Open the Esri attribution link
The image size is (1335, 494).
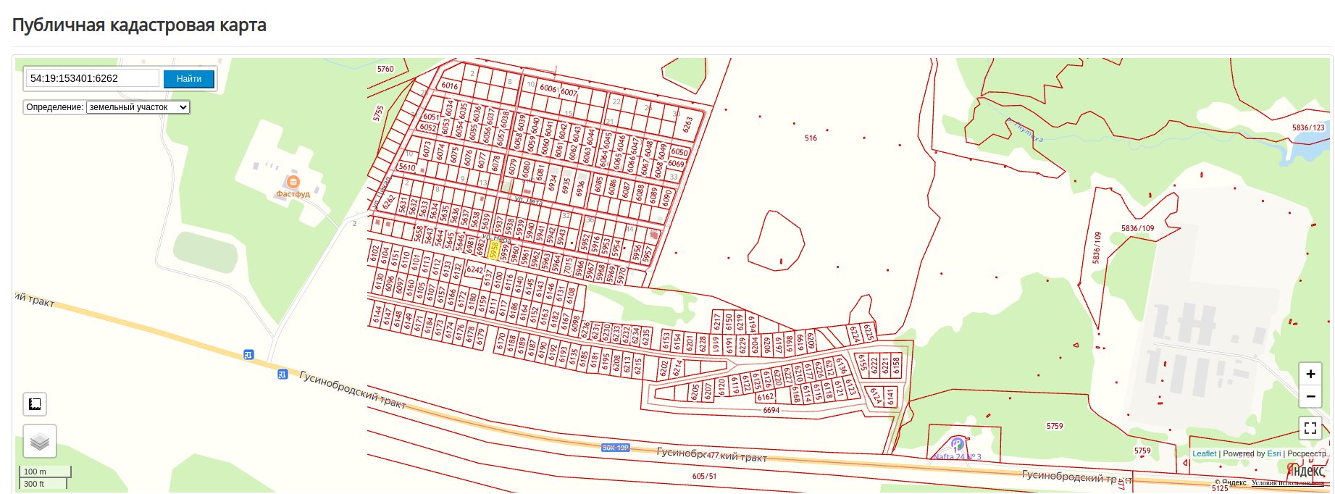(1273, 453)
